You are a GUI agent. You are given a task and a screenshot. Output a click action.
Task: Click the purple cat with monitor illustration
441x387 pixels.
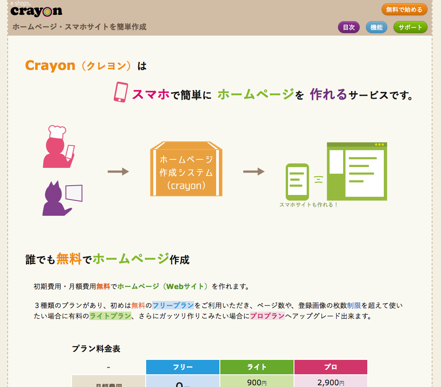pyautogui.click(x=62, y=198)
